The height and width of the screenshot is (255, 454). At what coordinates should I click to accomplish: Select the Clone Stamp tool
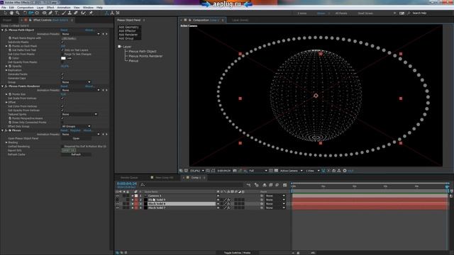(x=70, y=13)
